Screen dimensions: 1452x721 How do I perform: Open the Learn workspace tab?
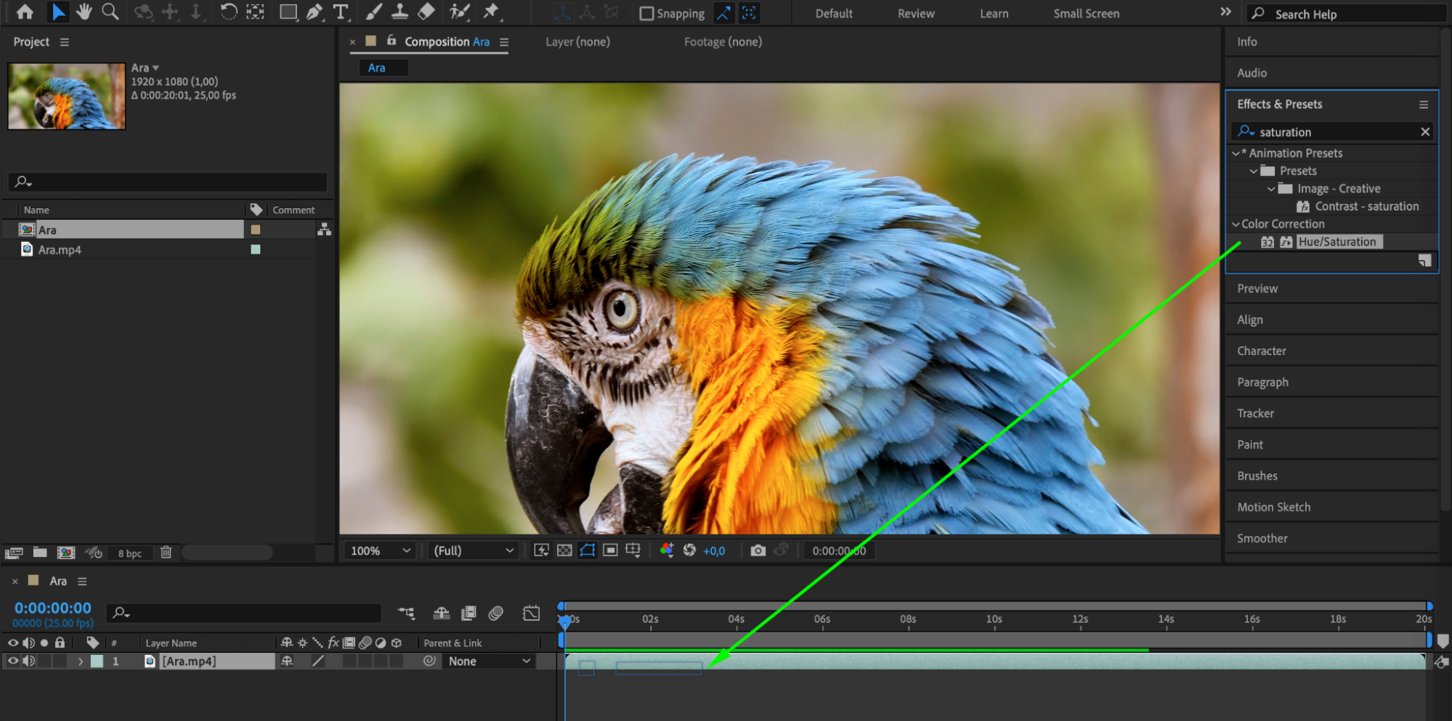coord(993,14)
